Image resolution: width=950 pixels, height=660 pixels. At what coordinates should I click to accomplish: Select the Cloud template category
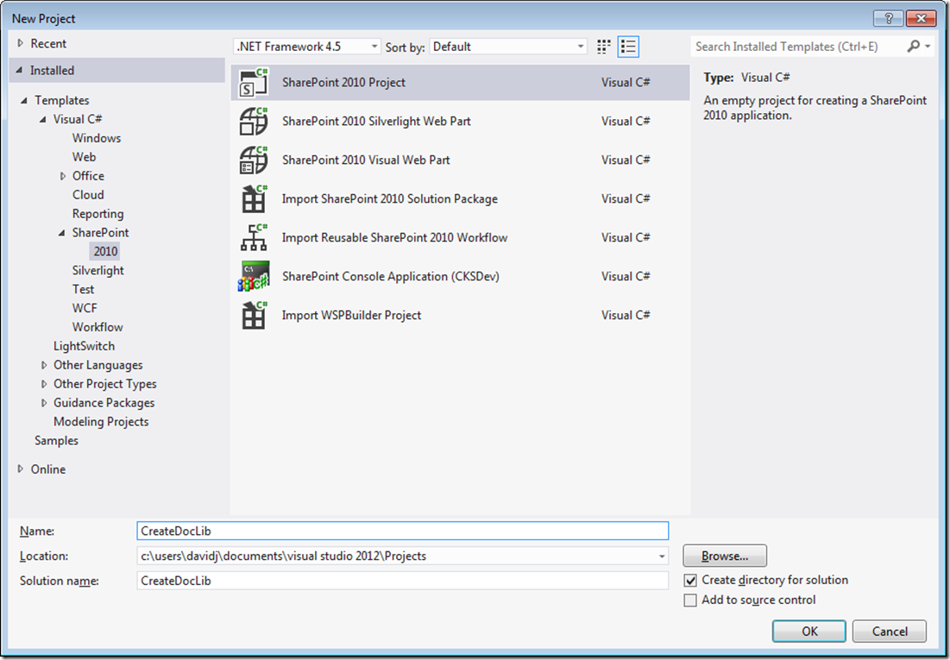coord(88,195)
